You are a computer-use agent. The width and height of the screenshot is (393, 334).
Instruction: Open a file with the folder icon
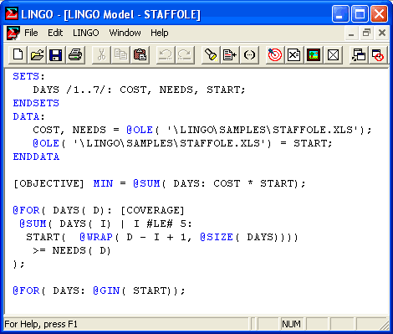37,54
